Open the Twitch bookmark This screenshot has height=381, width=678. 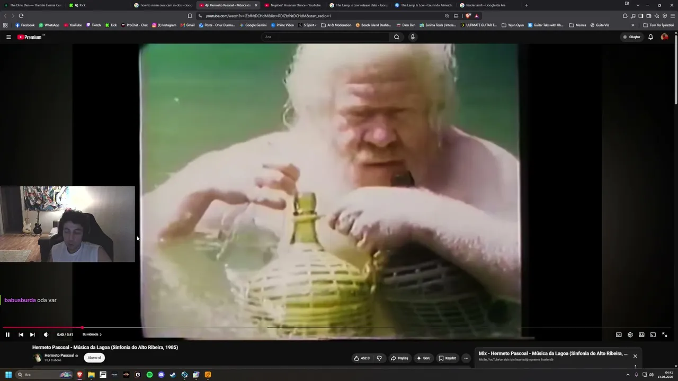pyautogui.click(x=93, y=25)
